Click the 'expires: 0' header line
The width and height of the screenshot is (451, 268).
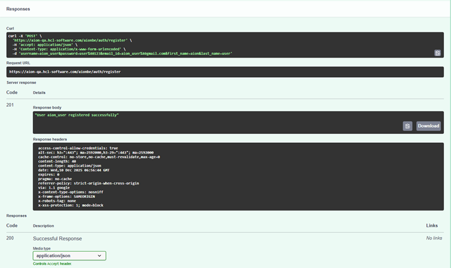click(49, 174)
